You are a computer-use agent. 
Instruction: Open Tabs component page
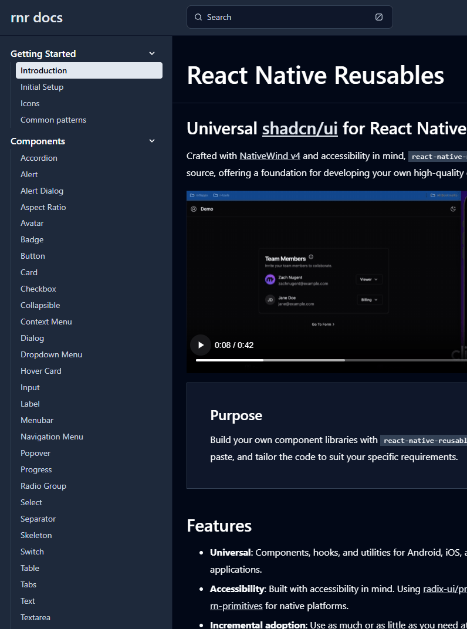click(x=29, y=585)
